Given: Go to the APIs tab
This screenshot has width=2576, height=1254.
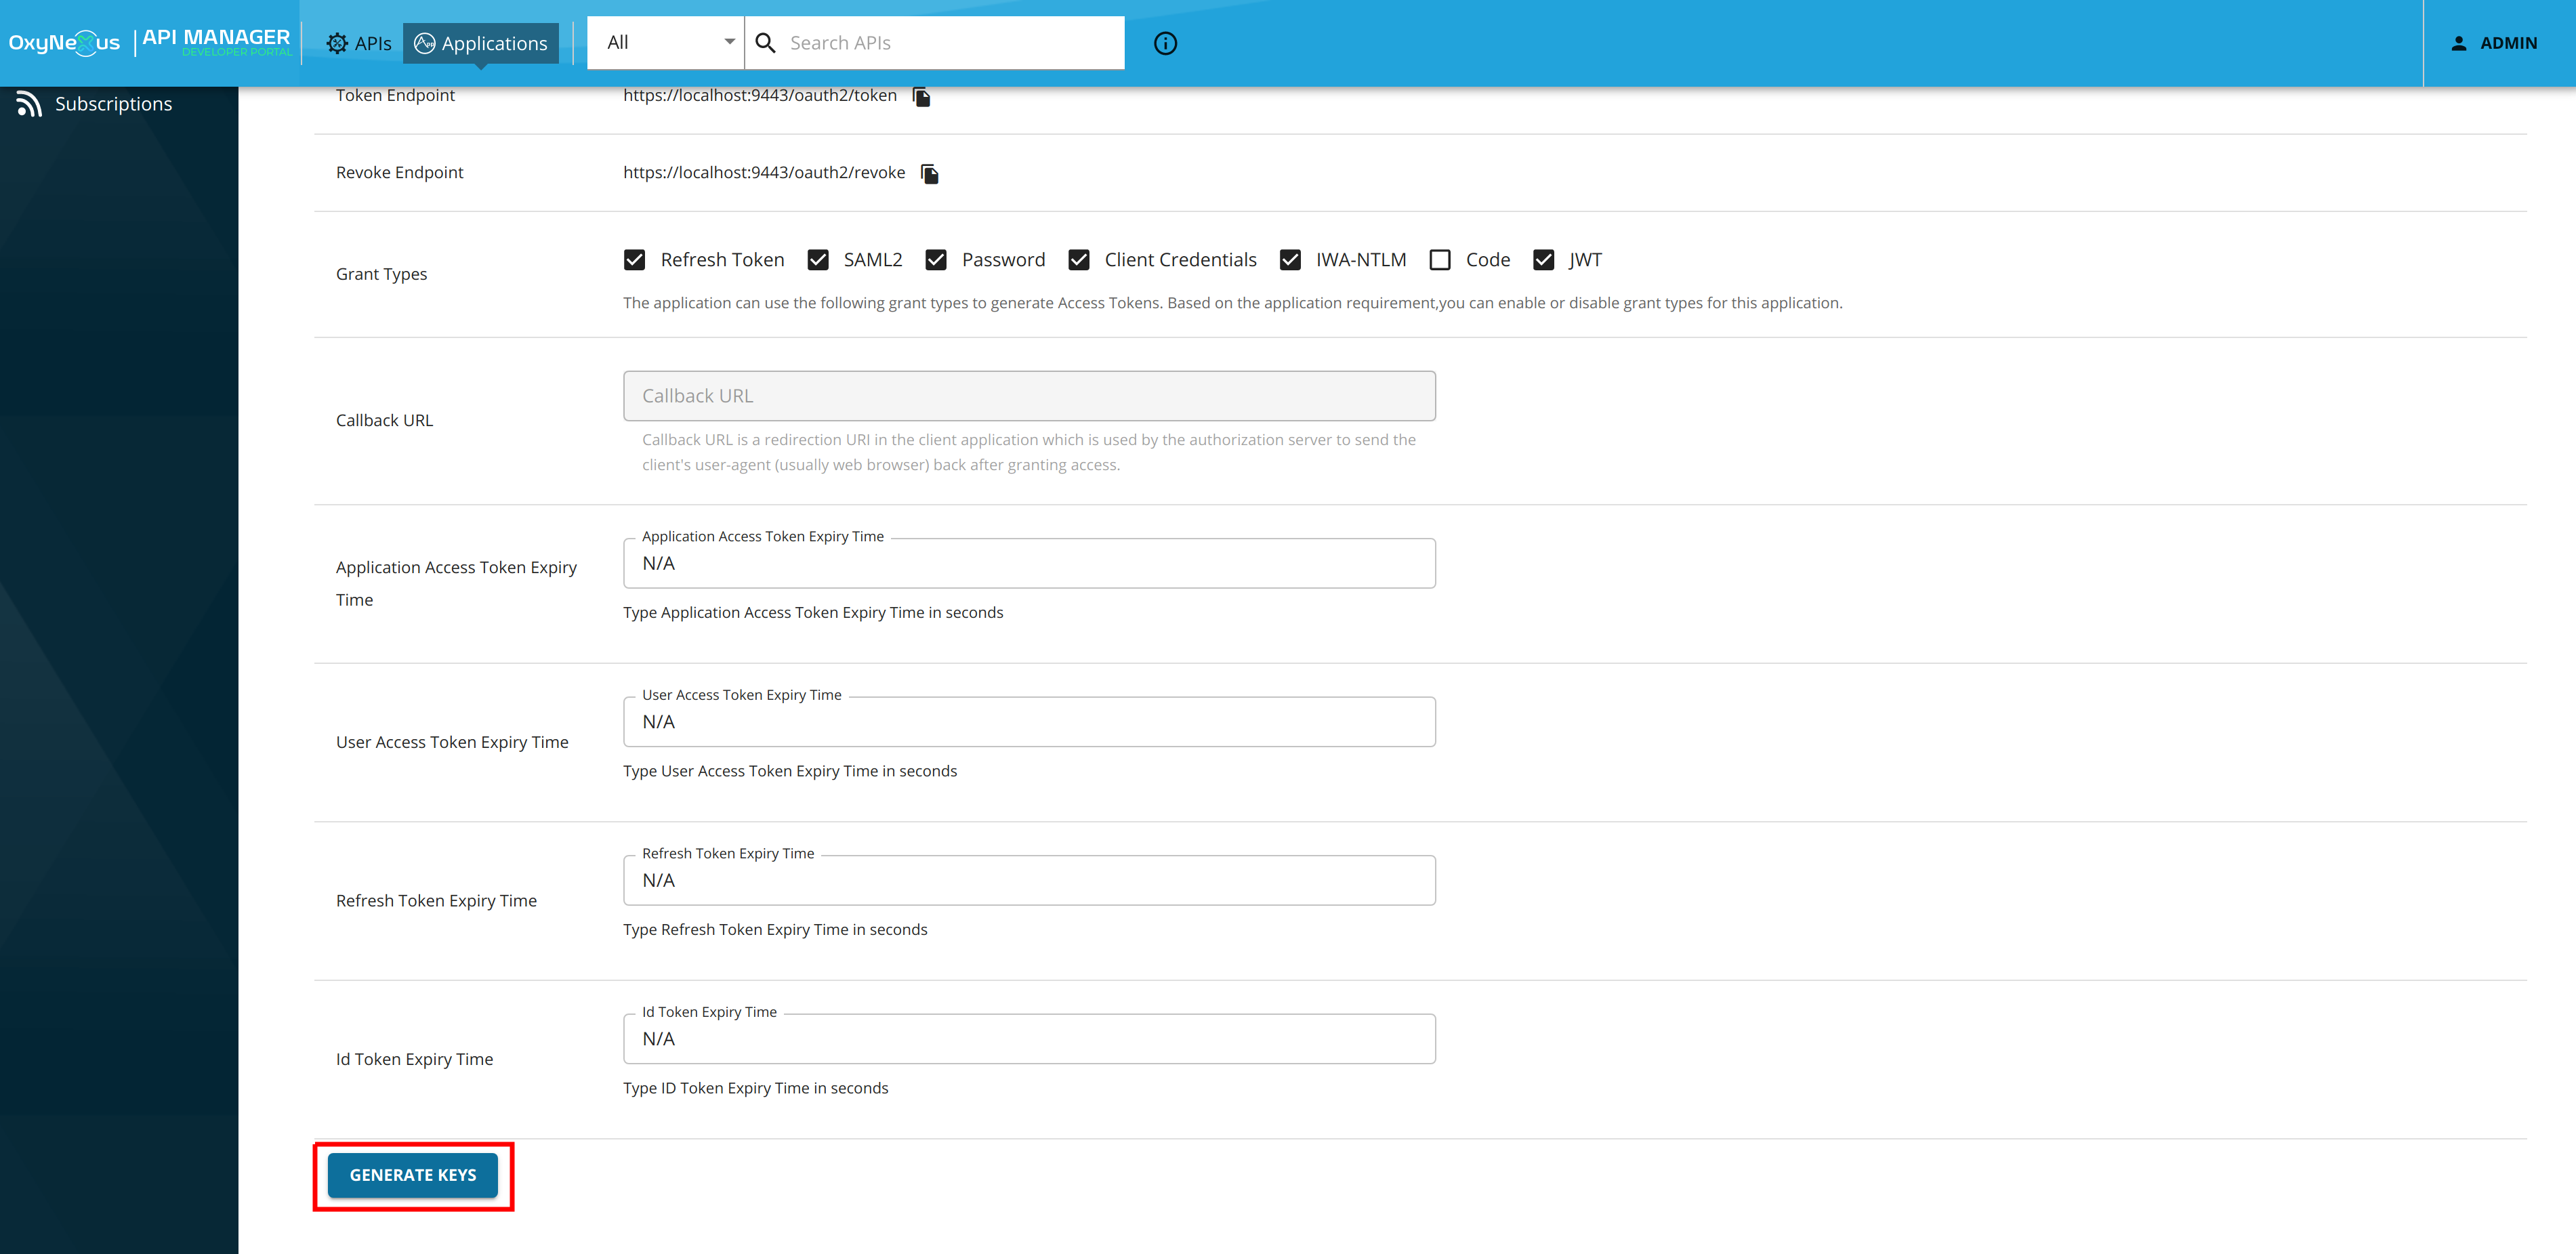Looking at the screenshot, I should (x=359, y=43).
